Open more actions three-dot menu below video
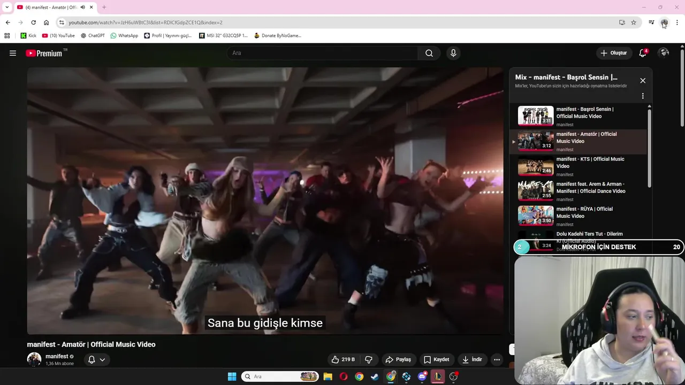This screenshot has width=685, height=385. [x=497, y=359]
